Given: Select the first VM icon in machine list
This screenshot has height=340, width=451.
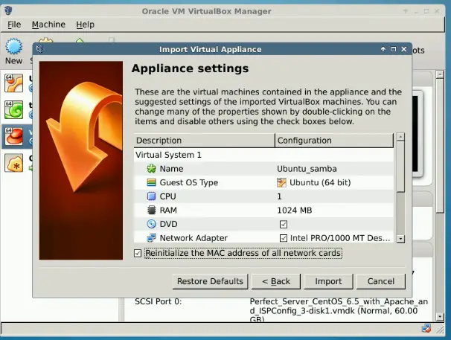Looking at the screenshot, I should click(14, 83).
